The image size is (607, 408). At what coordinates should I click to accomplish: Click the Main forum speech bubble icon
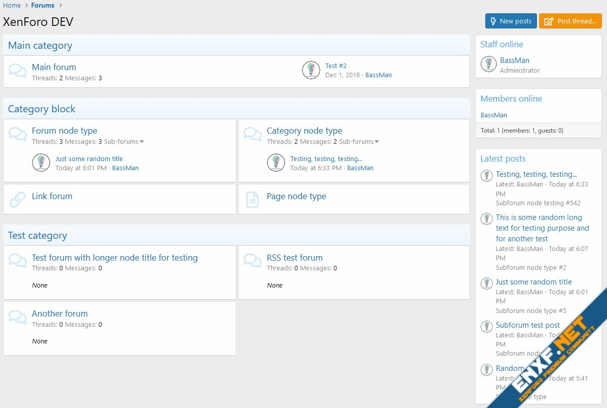point(18,71)
